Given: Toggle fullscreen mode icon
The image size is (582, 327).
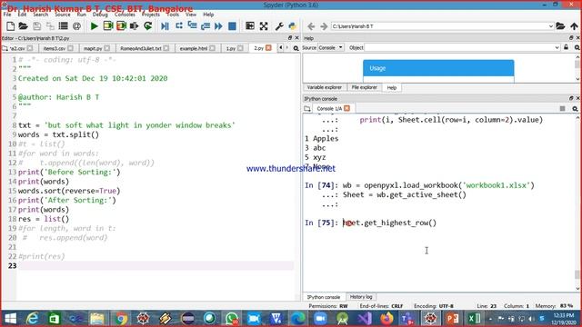Looking at the screenshot, I should 264,26.
